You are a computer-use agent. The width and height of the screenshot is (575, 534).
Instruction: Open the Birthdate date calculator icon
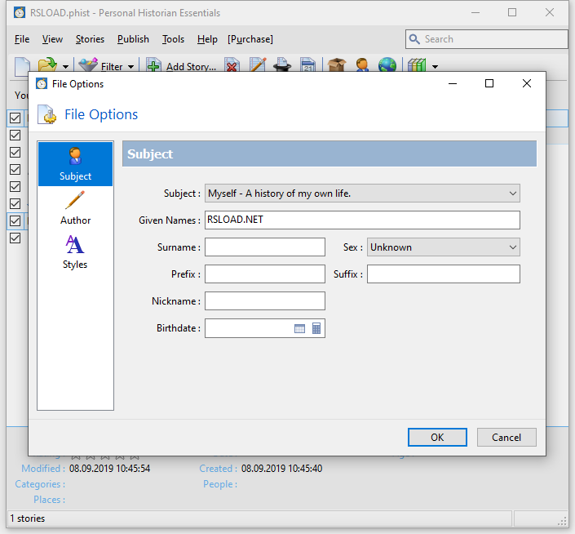point(316,328)
